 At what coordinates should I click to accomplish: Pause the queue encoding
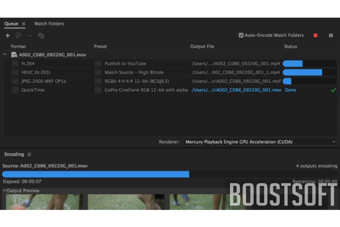pos(331,35)
